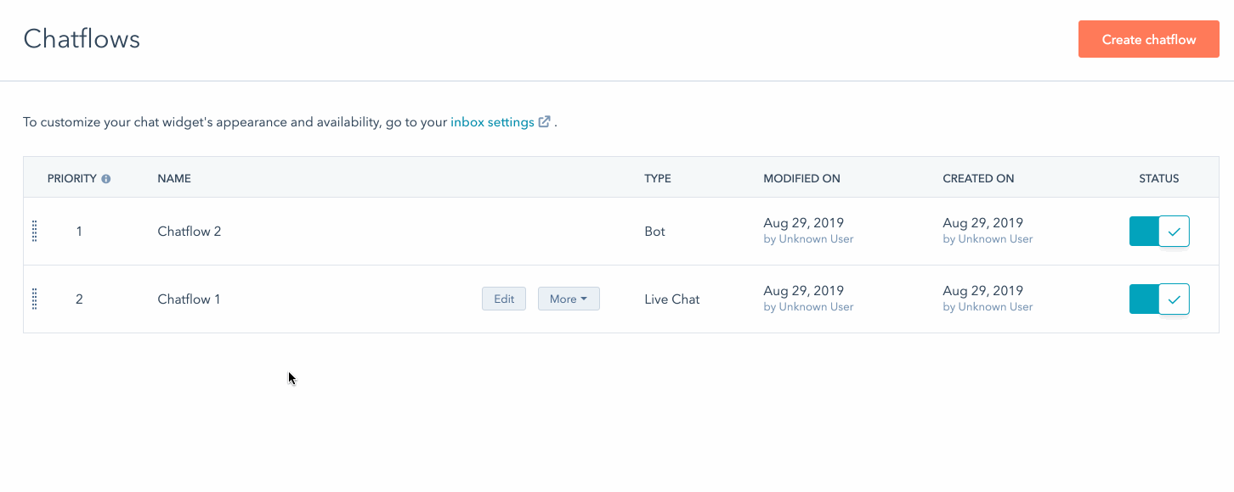This screenshot has width=1234, height=492.
Task: Click the Type column header
Action: click(x=658, y=179)
